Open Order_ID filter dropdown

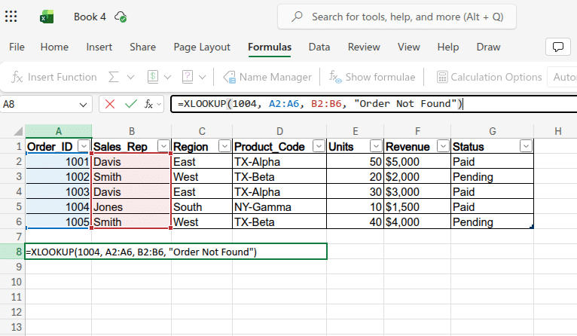click(x=84, y=146)
